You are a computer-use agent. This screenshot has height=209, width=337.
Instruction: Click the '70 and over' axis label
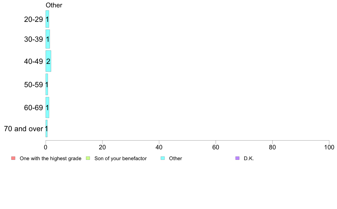click(24, 129)
